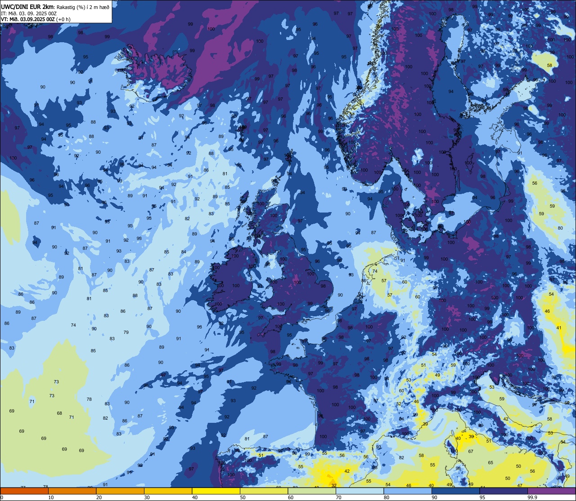Click the 20–30% amber legend swatch

(x=120, y=491)
